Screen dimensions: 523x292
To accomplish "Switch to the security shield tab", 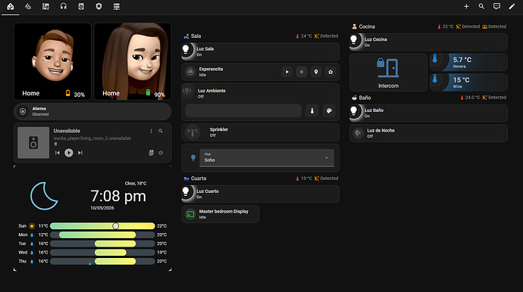I will (x=99, y=6).
